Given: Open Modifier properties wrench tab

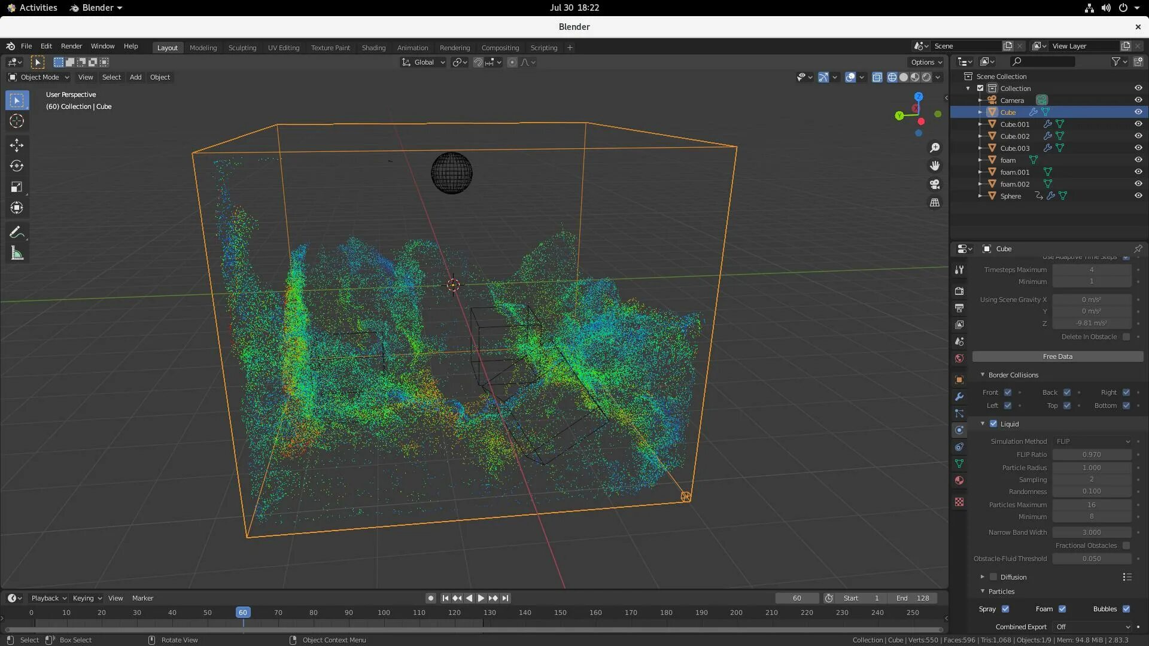Looking at the screenshot, I should 959,397.
